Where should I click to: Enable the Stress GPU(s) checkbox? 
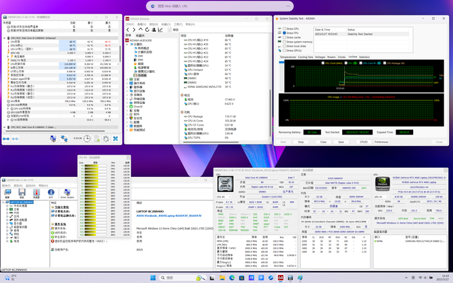click(284, 50)
